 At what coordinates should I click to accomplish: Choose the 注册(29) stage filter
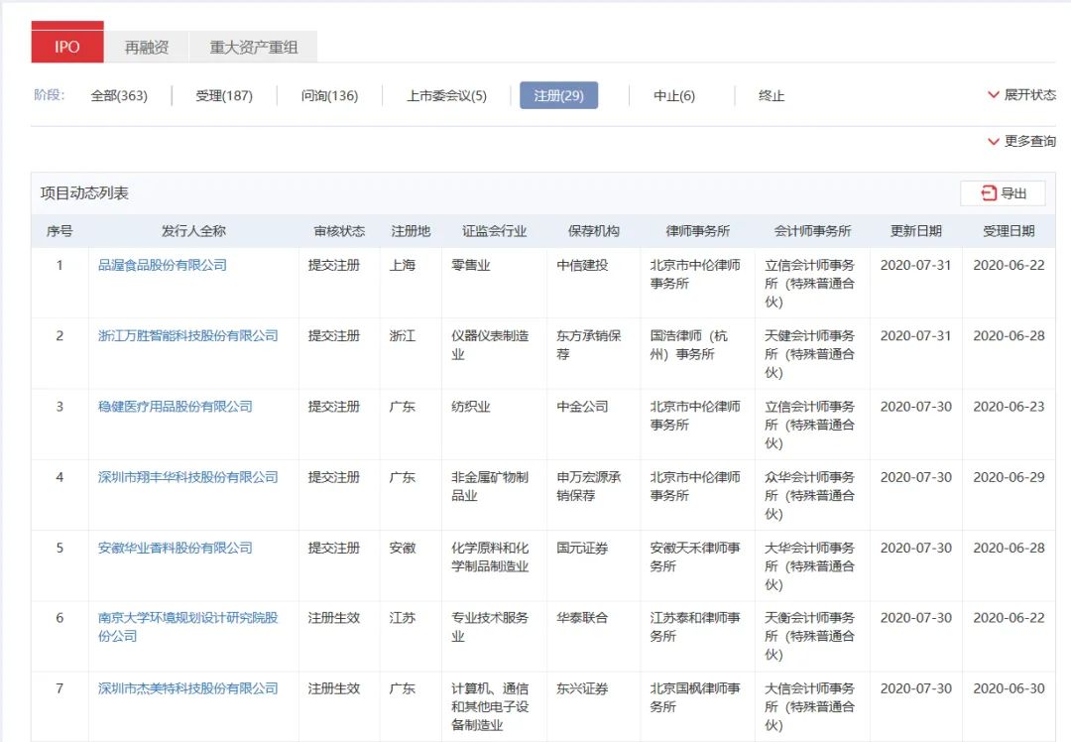point(558,96)
